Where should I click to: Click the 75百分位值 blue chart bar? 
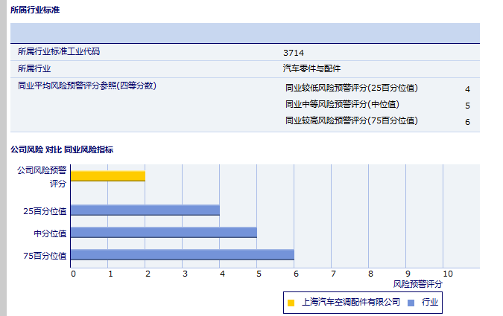183,255
